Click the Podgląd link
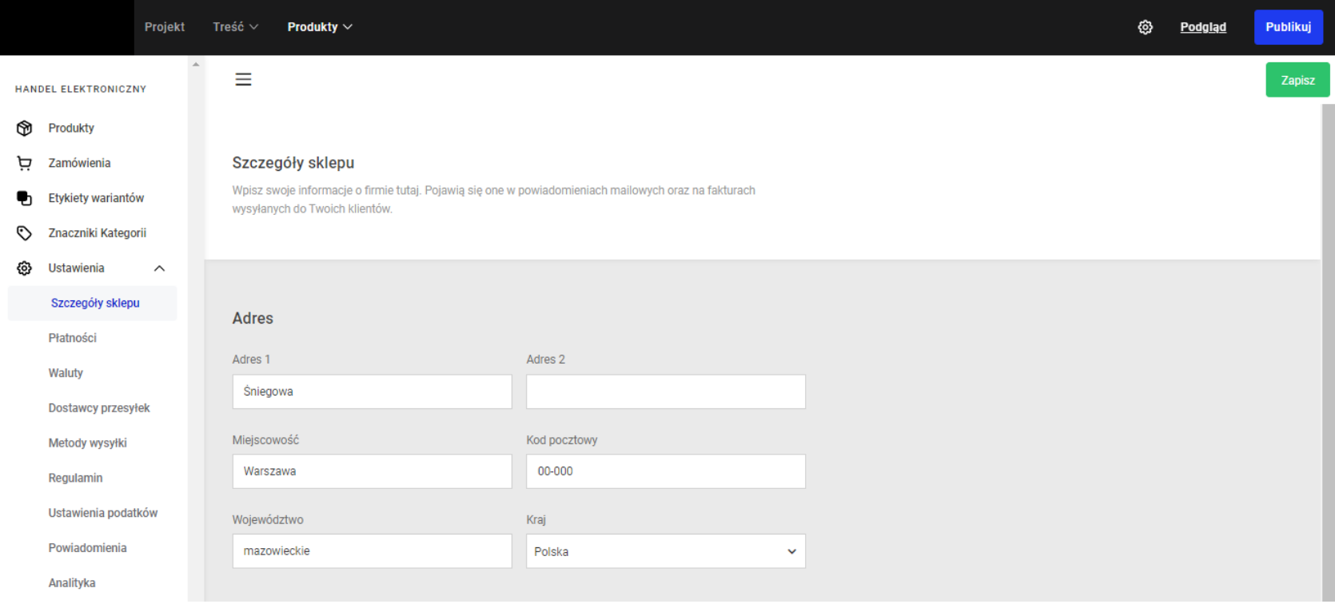Viewport: 1335px width, 604px height. tap(1203, 27)
